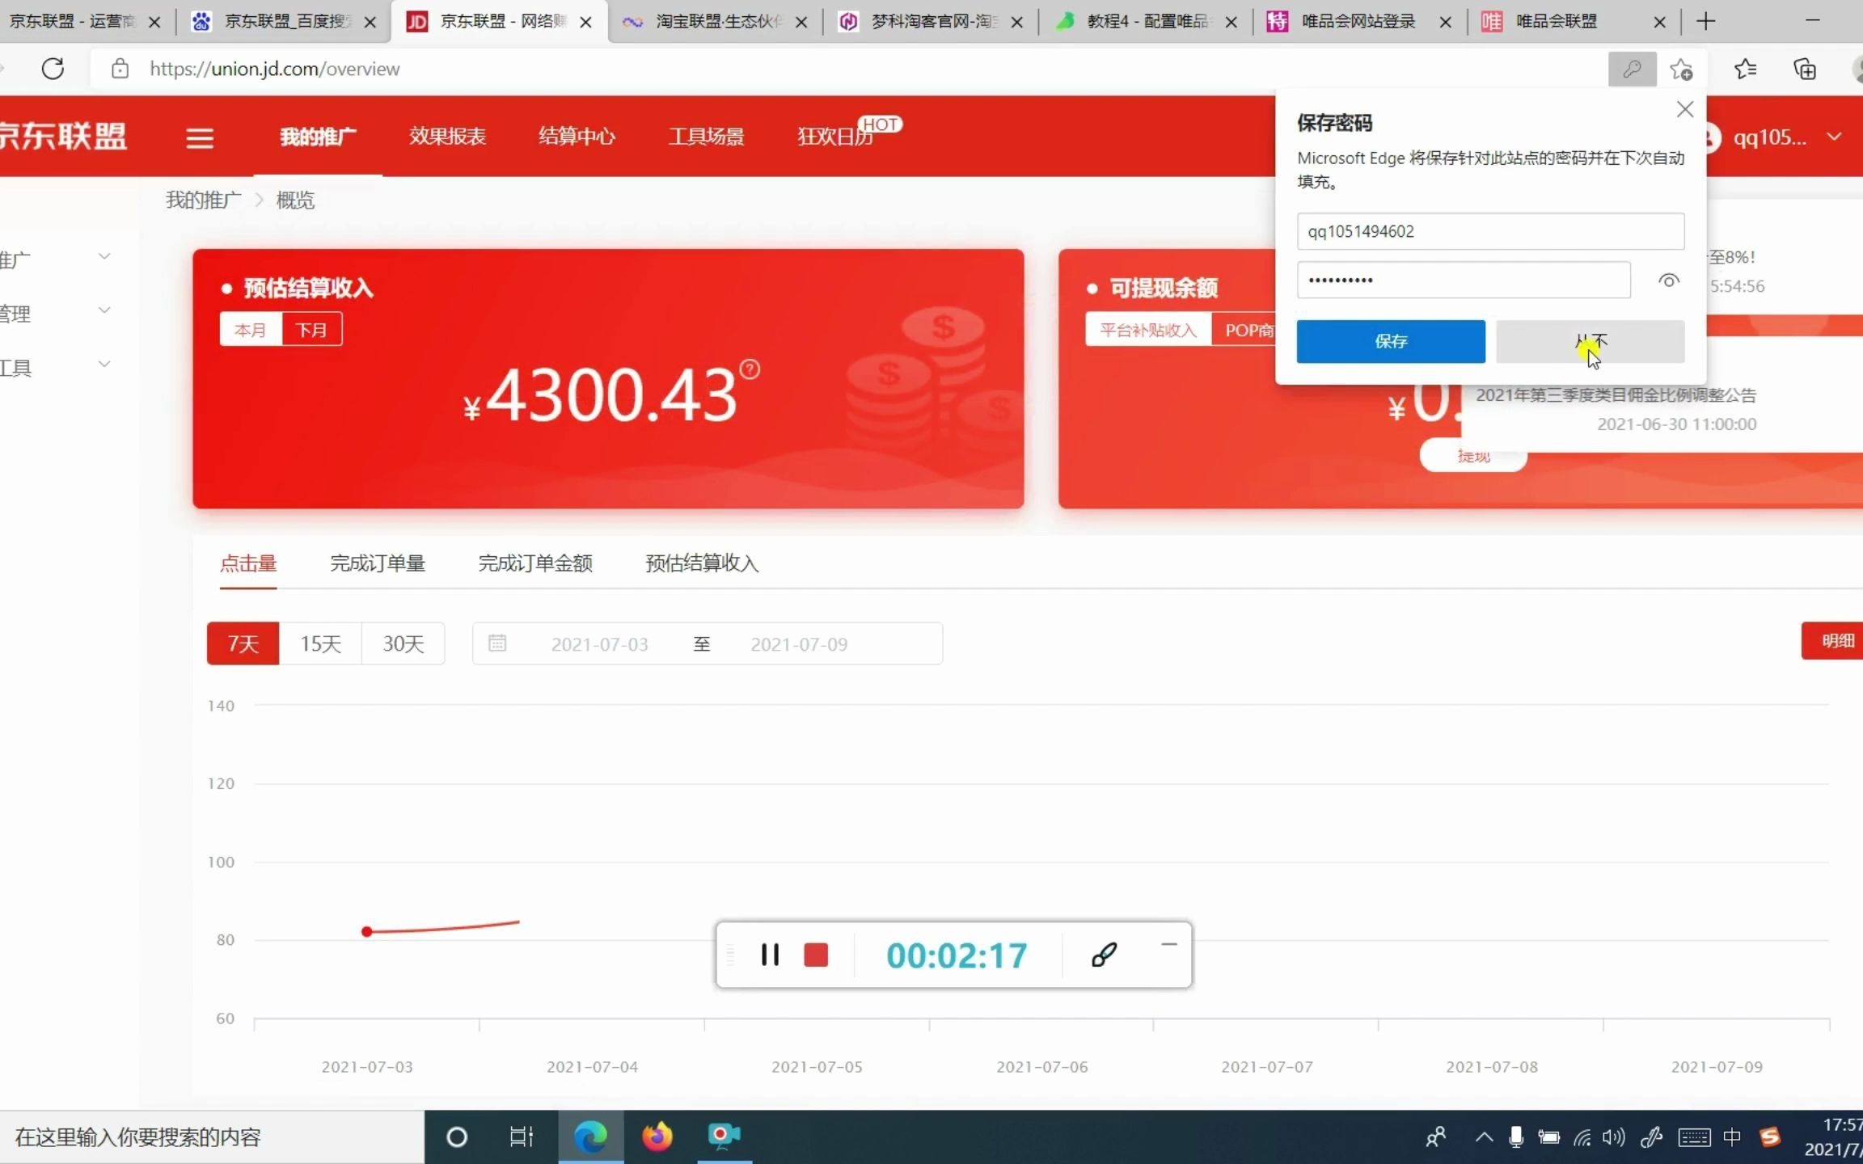
Task: Click the Microsoft Edge taskbar icon
Action: [x=590, y=1137]
